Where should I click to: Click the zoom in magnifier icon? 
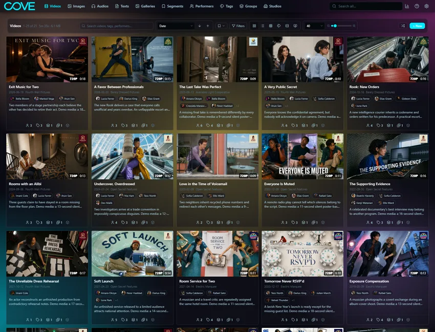tap(354, 26)
